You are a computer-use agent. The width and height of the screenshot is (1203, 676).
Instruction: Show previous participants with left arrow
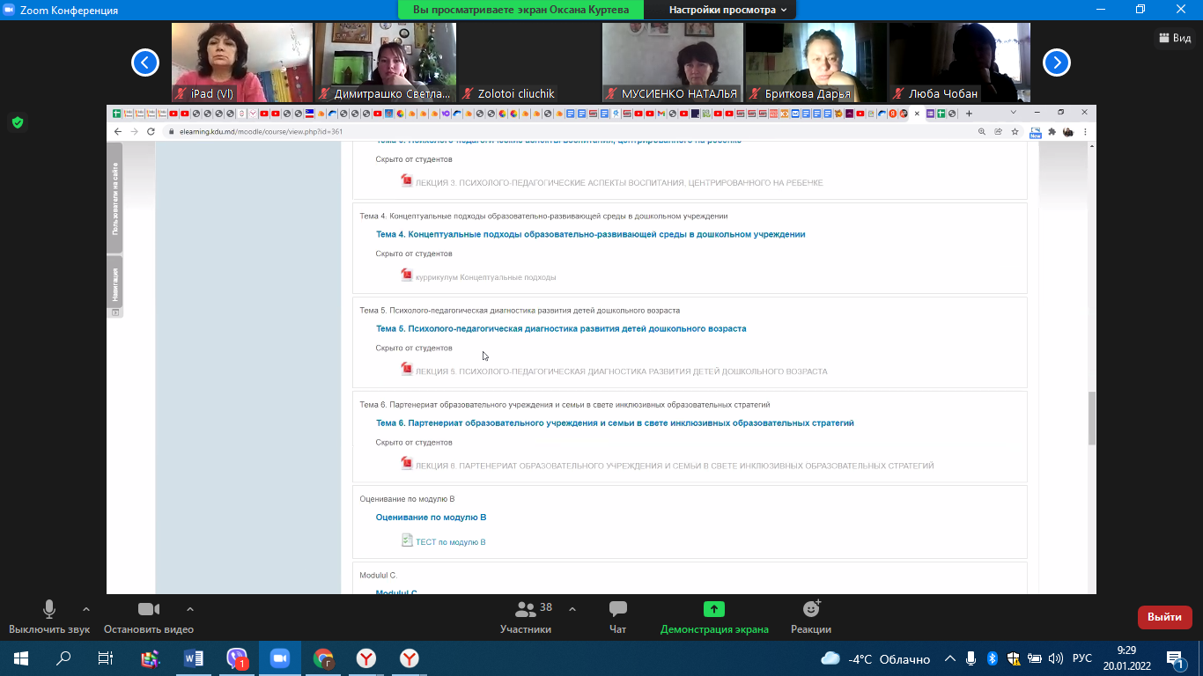145,62
